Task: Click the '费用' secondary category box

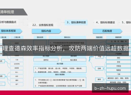Action: tap(17, 80)
